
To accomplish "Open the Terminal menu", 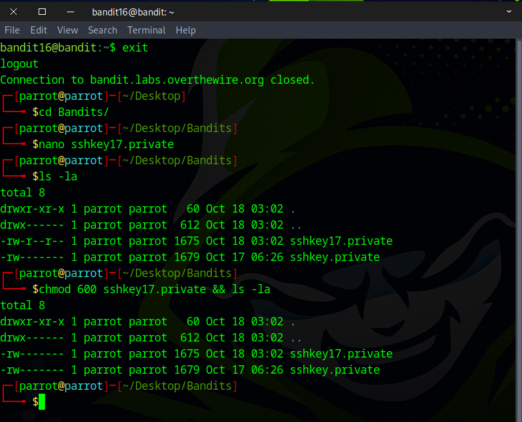I will 146,30.
